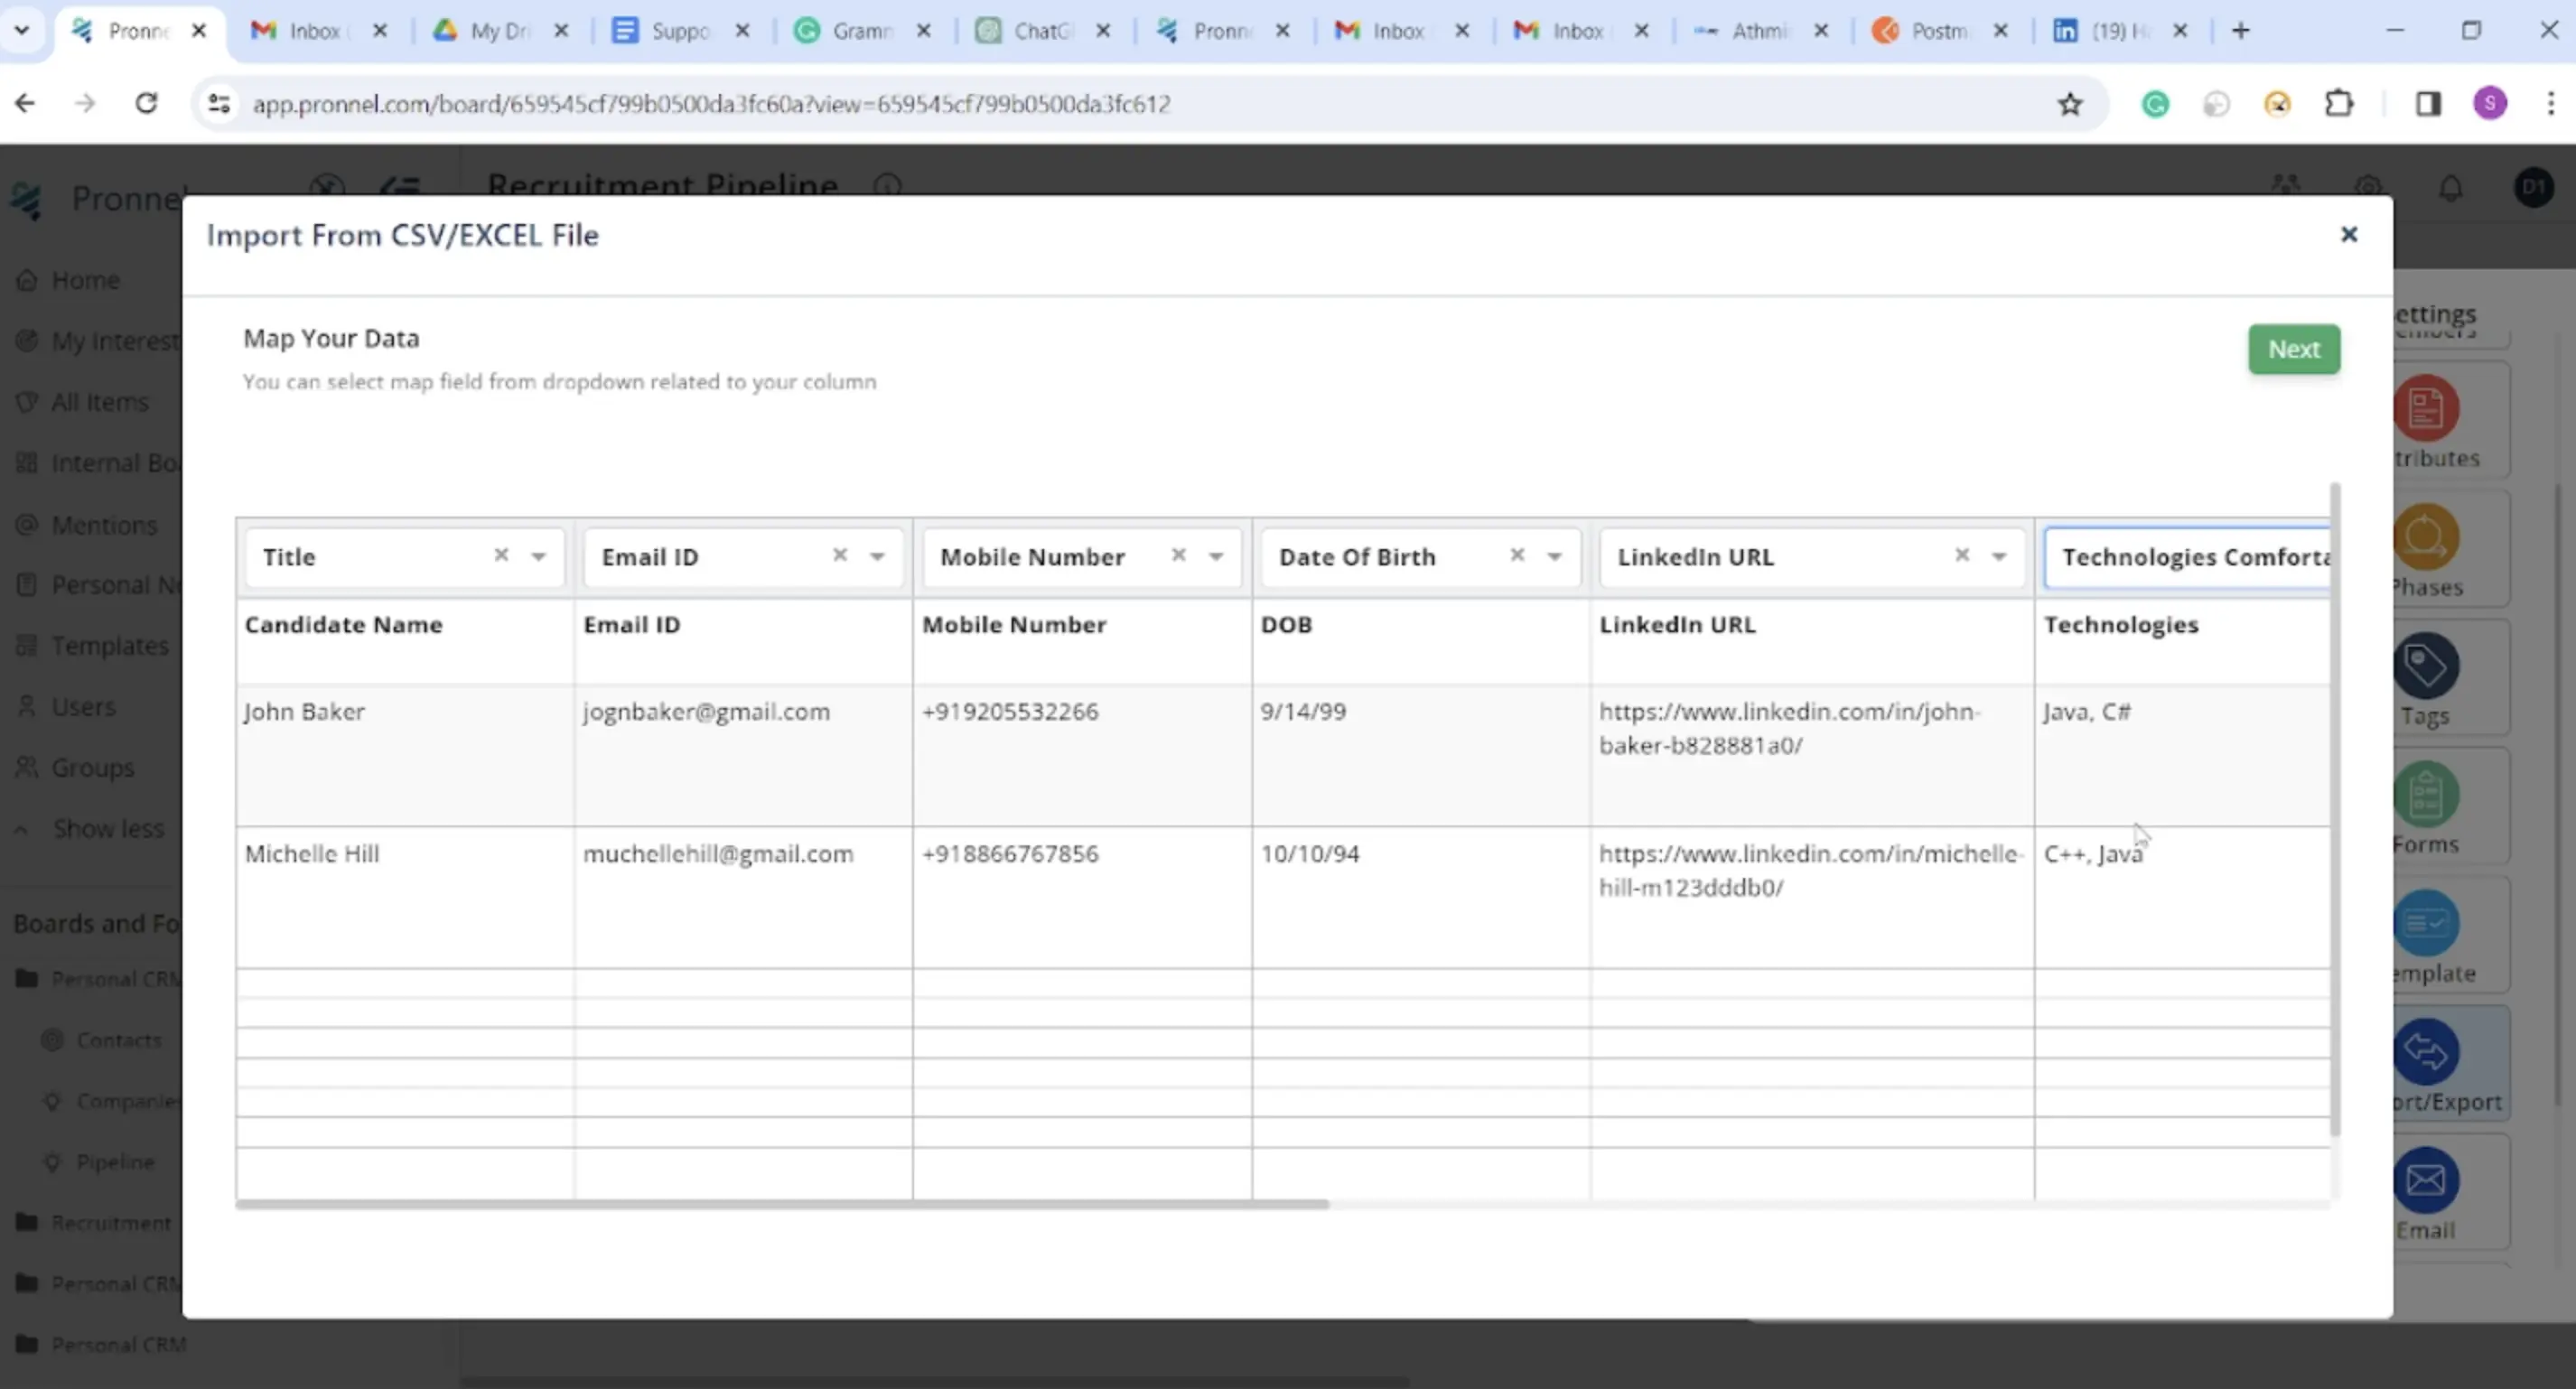Viewport: 2576px width, 1389px height.
Task: Click John Baker's LinkedIn URL cell
Action: click(x=1812, y=755)
